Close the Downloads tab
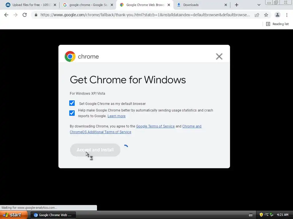This screenshot has width=293, height=219. pyautogui.click(x=225, y=5)
